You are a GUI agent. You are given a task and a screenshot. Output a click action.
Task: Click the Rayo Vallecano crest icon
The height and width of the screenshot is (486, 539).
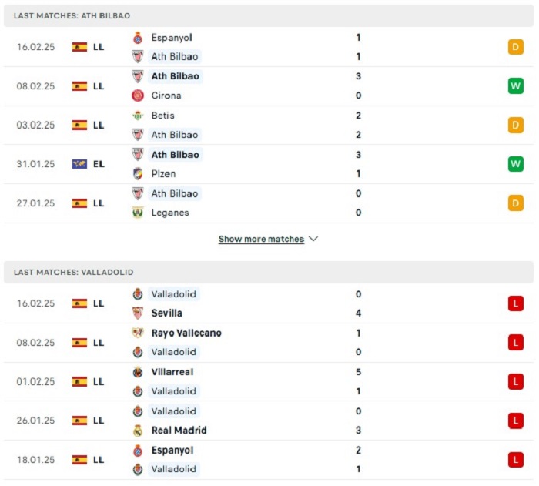click(138, 333)
